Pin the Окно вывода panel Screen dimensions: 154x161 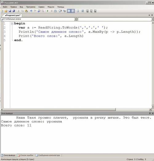pos(150,113)
